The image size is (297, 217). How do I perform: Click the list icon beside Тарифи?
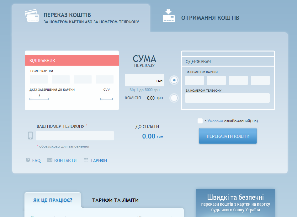[x=86, y=160]
